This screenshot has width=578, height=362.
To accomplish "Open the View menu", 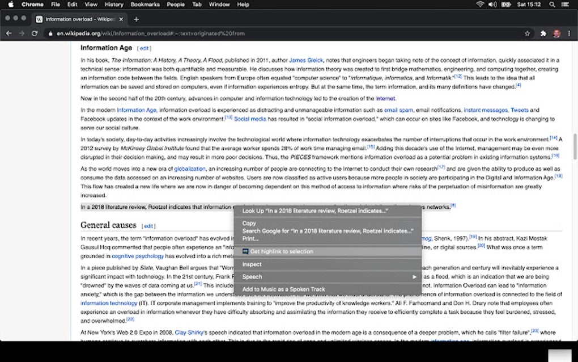I will [91, 5].
